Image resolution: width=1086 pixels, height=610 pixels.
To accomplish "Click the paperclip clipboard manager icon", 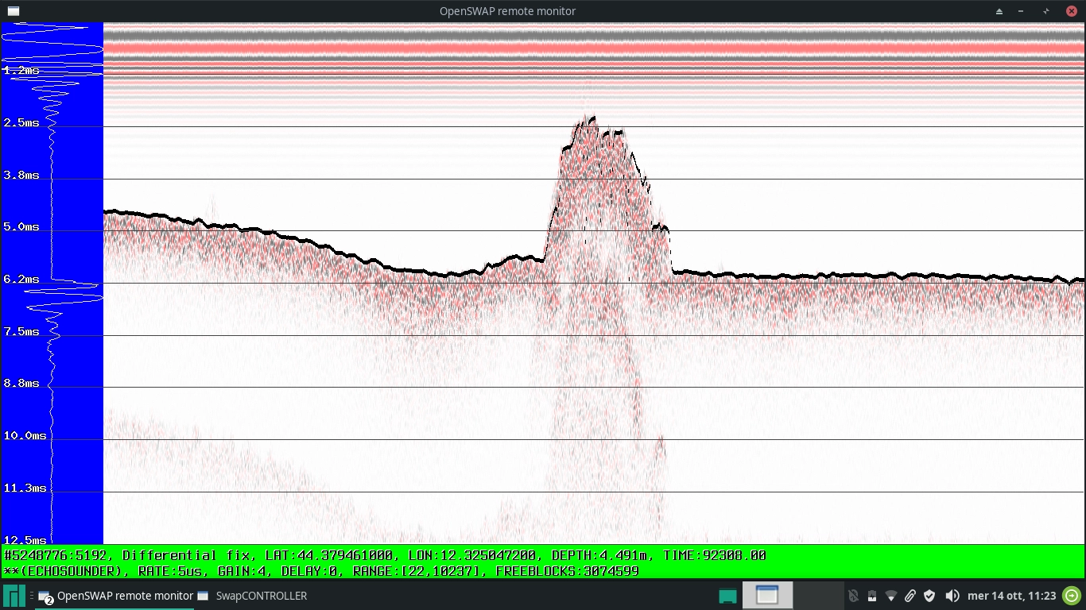I will 910,596.
